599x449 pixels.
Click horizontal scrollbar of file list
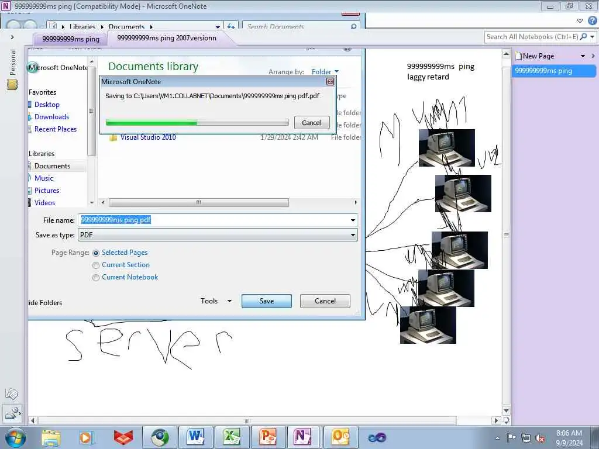point(199,202)
